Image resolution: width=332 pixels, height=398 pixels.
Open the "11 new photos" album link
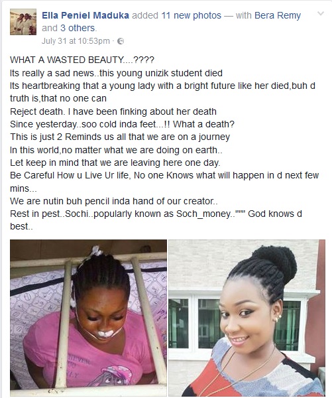tap(192, 15)
